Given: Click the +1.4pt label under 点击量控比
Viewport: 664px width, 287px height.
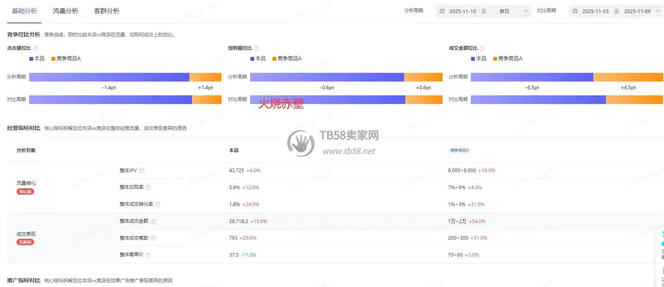Looking at the screenshot, I should click(206, 88).
